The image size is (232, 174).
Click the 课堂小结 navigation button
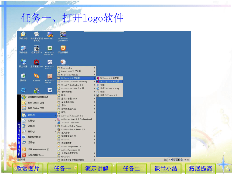[x=166, y=169]
